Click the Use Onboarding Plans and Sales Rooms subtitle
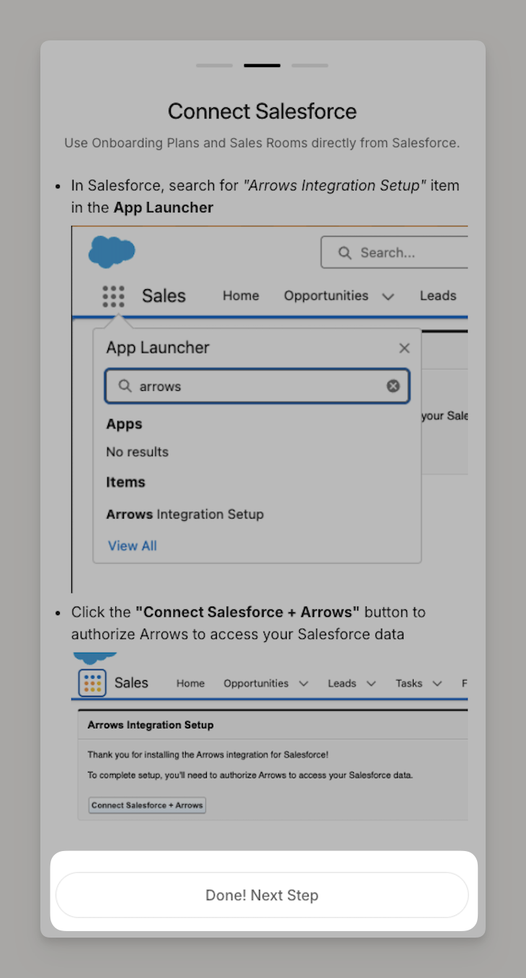The height and width of the screenshot is (978, 526). [262, 143]
